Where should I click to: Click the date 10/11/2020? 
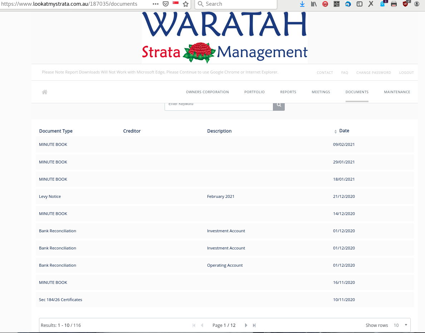click(x=344, y=300)
